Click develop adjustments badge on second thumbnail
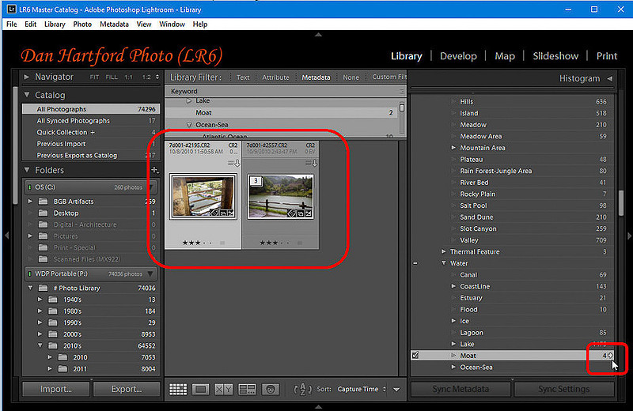 pyautogui.click(x=309, y=213)
